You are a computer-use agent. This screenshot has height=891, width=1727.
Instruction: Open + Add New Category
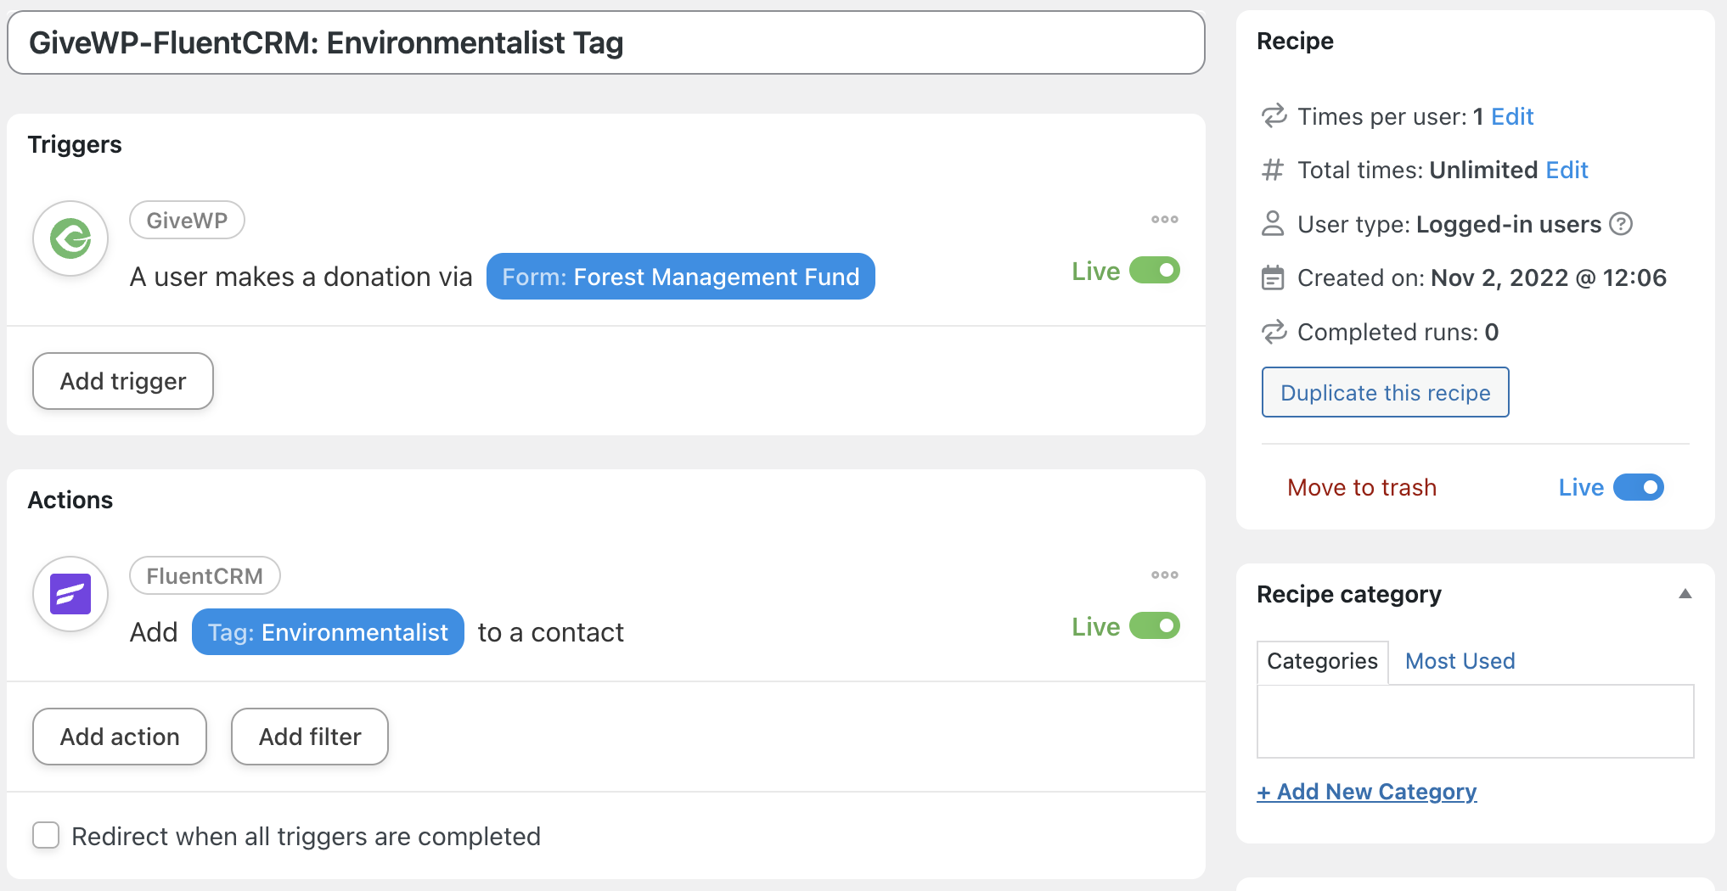point(1366,791)
